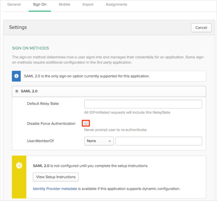This screenshot has height=201, width=217.
Task: Click the View Setup Instructions button
Action: point(56,177)
